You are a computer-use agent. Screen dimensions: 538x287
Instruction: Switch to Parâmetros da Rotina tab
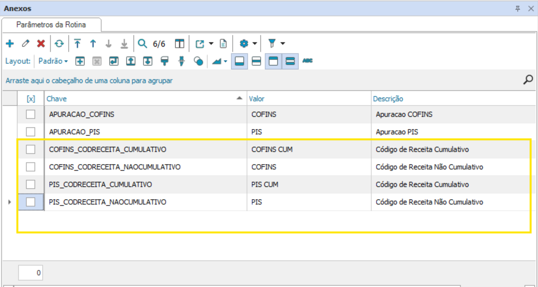pos(51,25)
